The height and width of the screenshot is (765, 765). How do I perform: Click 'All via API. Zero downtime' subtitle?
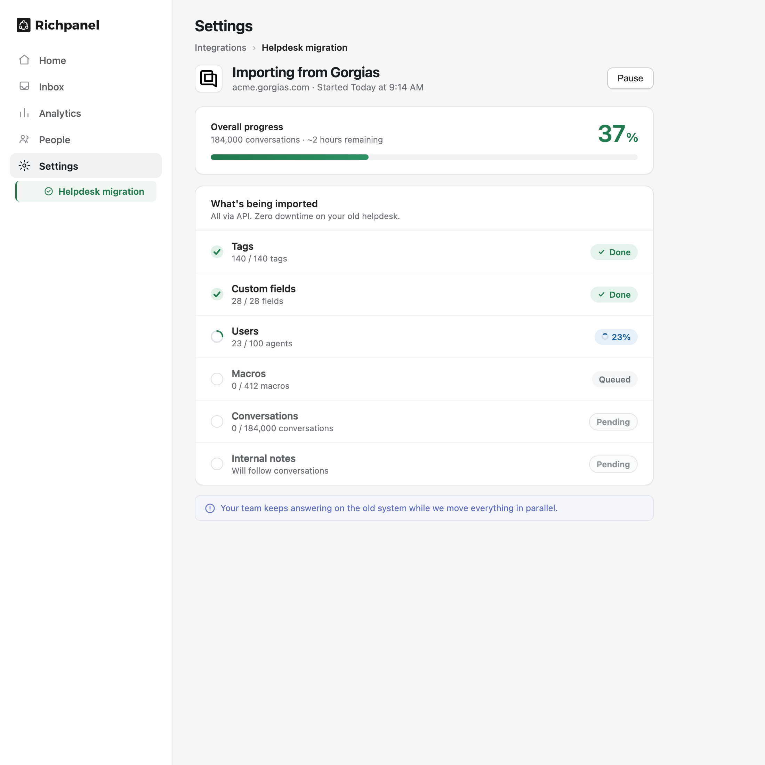tap(305, 216)
